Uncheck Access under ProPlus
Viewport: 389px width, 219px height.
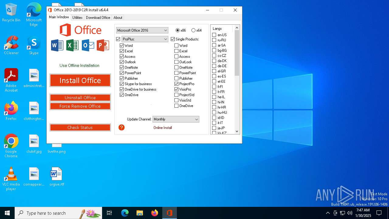point(122,56)
